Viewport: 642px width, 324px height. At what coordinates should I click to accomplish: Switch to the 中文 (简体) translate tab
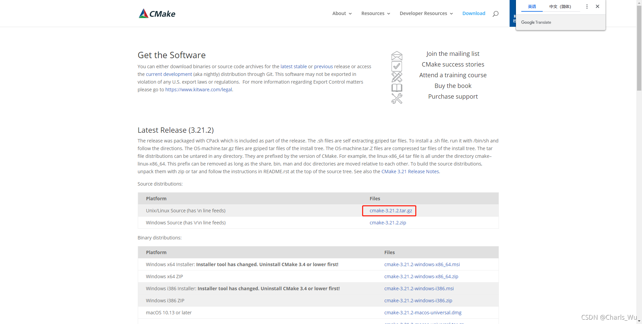[560, 7]
